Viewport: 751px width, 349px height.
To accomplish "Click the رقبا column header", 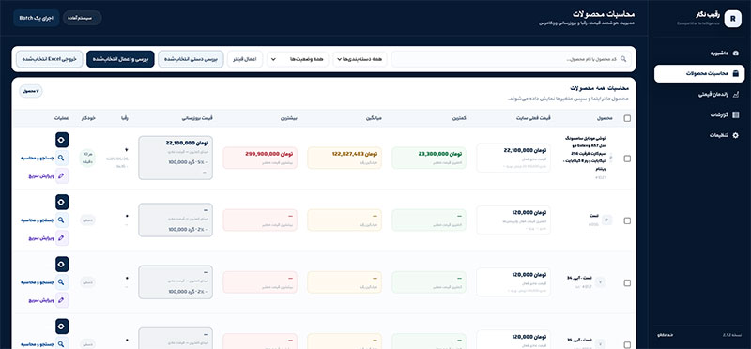I will [x=124, y=118].
